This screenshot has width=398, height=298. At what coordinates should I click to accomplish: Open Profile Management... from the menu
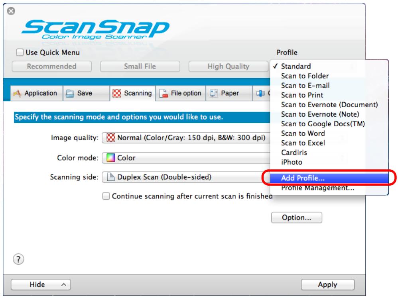tap(329, 188)
